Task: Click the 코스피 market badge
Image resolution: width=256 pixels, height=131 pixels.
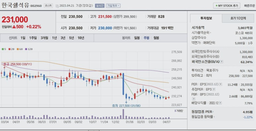Action: [x=48, y=6]
